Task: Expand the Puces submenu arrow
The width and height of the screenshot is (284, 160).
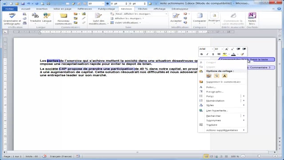Action: click(244, 96)
